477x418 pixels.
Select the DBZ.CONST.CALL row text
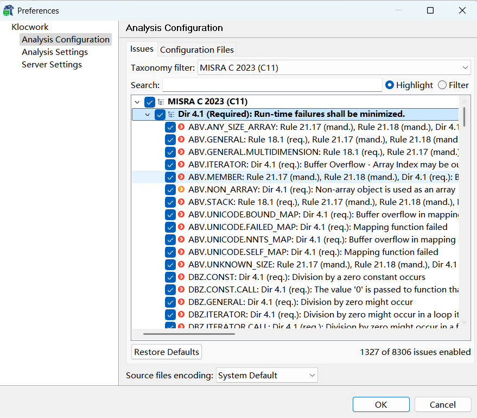[323, 289]
